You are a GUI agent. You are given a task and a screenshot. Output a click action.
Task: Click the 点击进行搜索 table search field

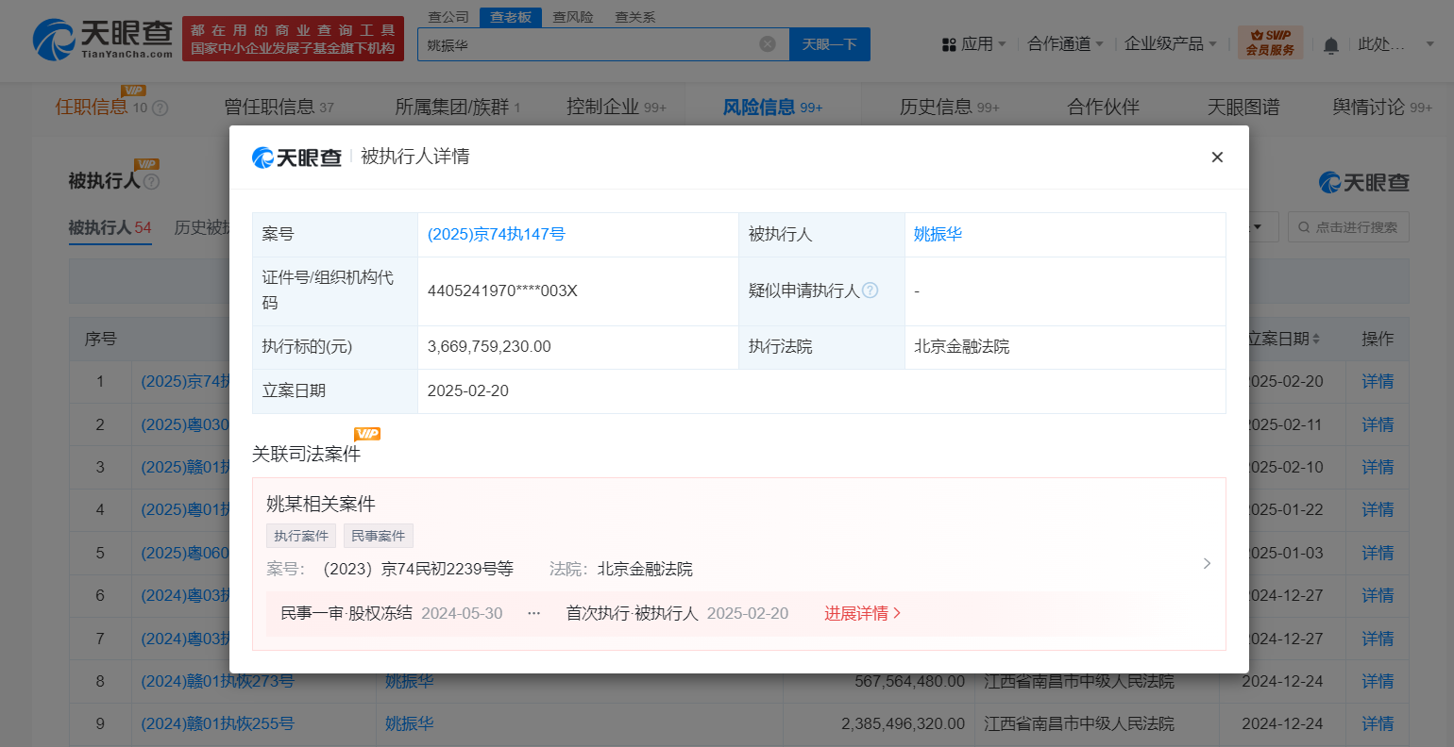click(x=1348, y=227)
